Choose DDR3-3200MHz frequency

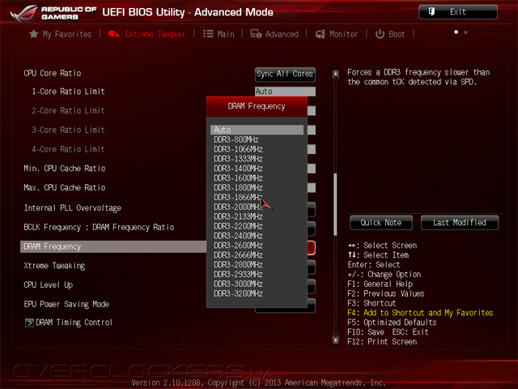(x=238, y=293)
